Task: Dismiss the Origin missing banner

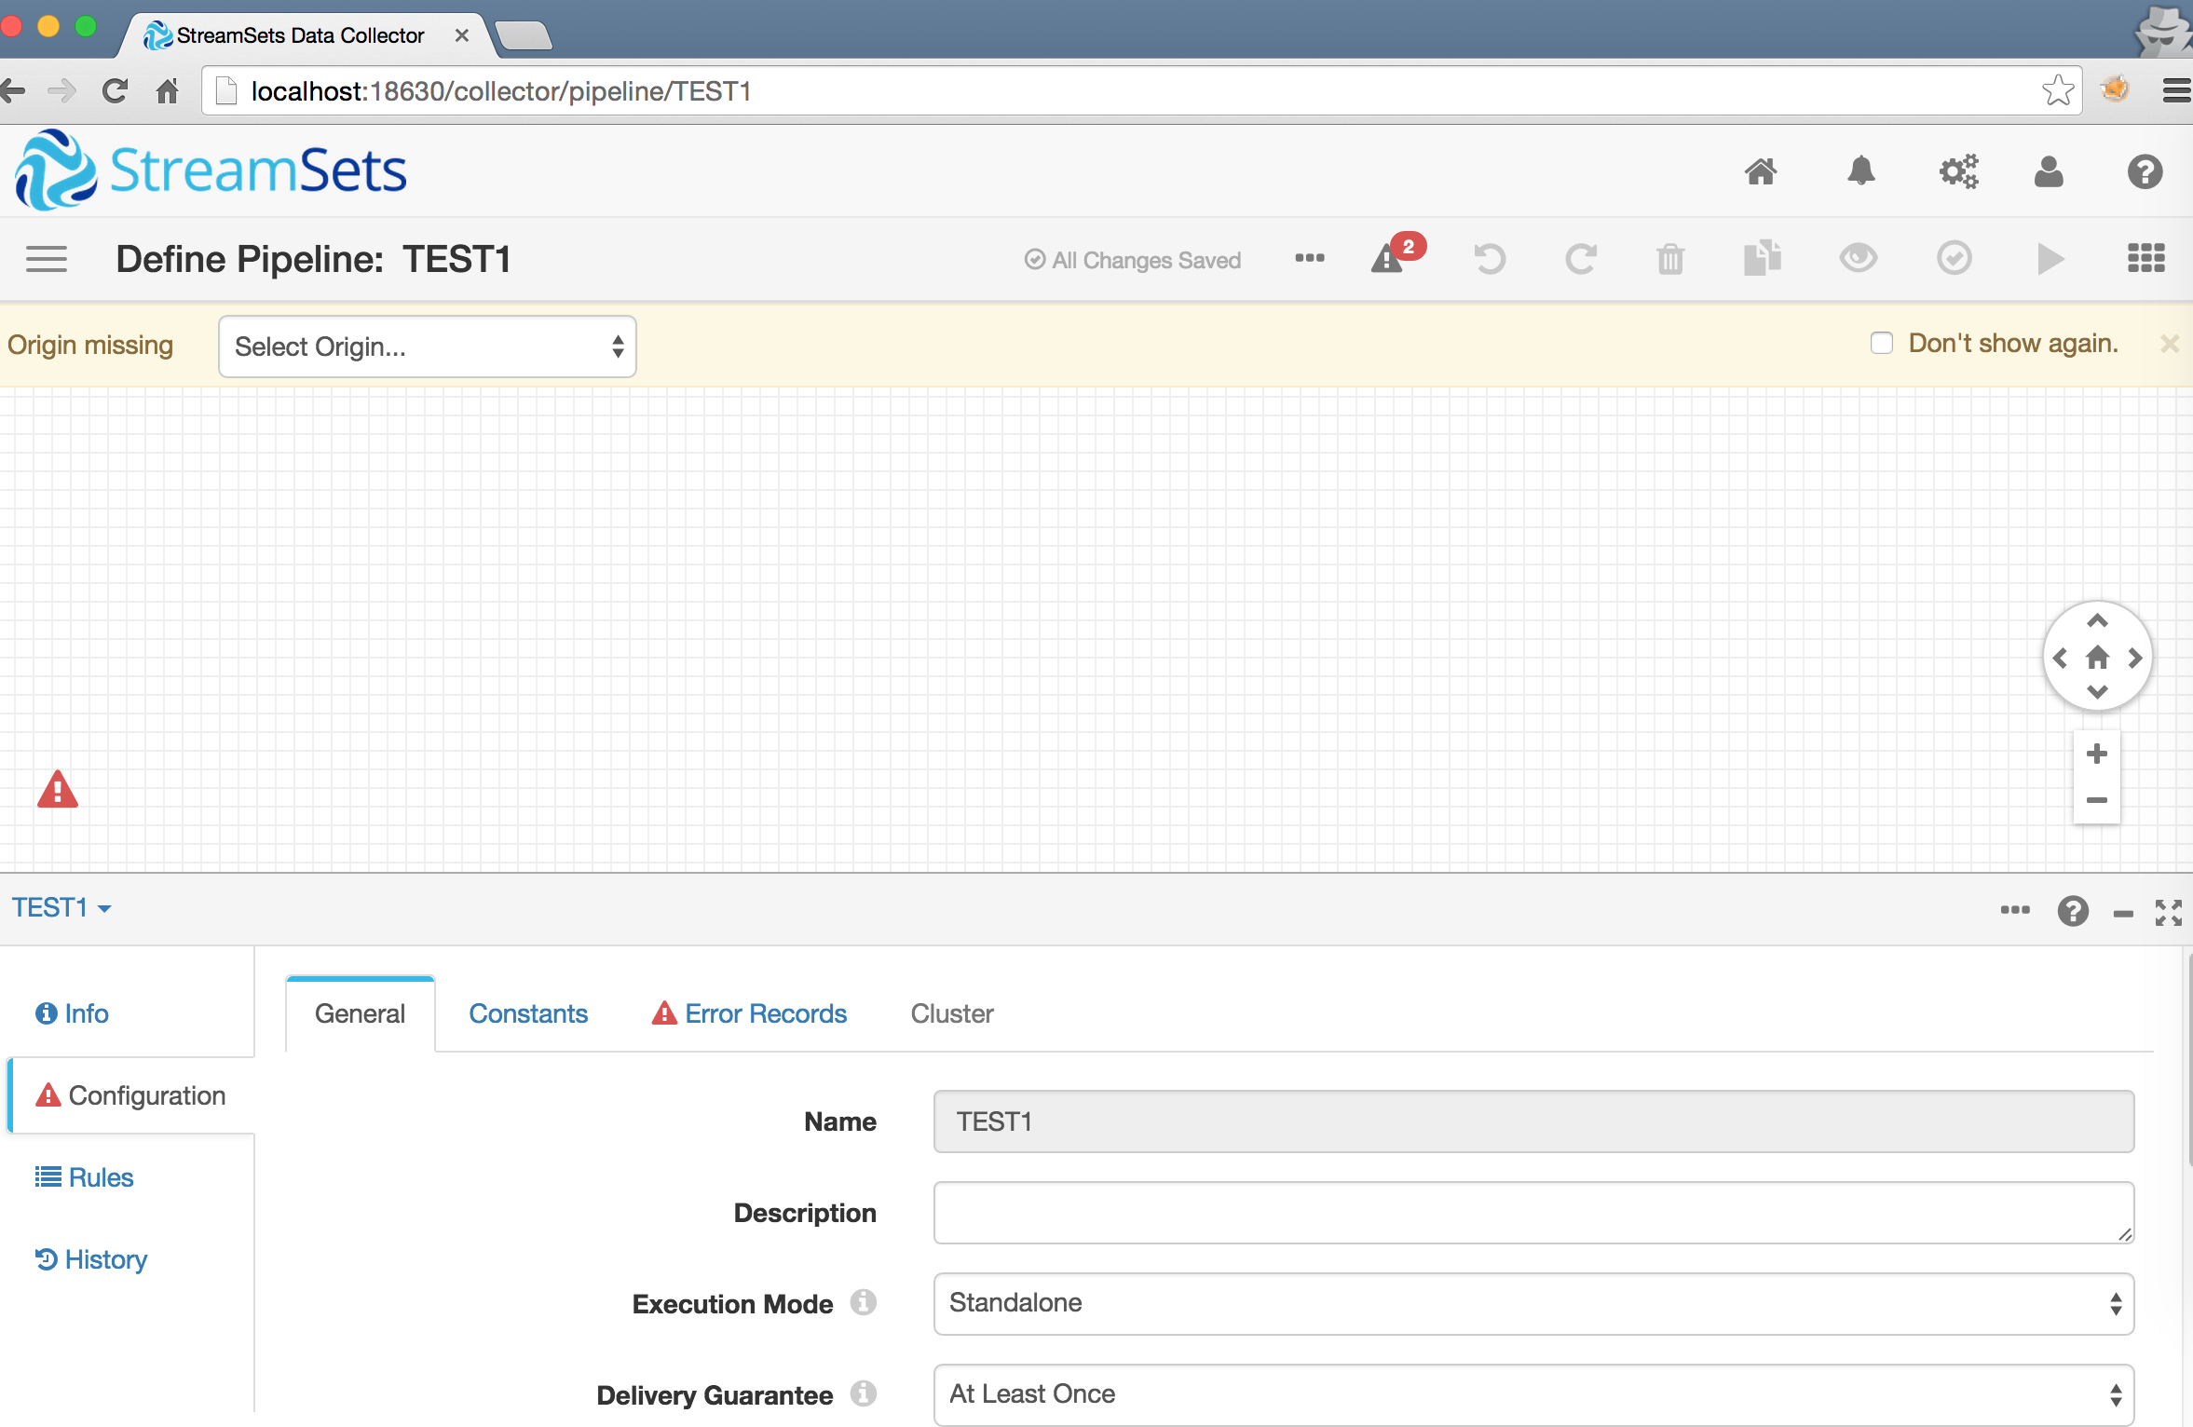Action: point(2170,344)
